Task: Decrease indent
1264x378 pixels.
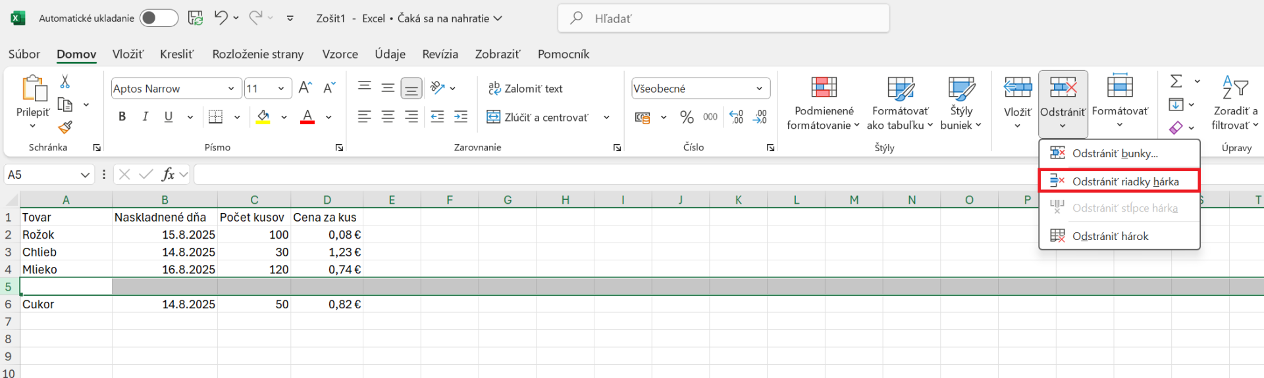Action: (x=437, y=117)
